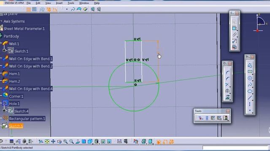Toggle Geometrical Constraints icon
The height and width of the screenshot is (151, 270).
tap(49, 9)
